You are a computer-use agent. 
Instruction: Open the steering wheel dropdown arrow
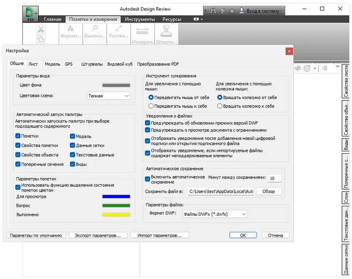tap(315, 69)
